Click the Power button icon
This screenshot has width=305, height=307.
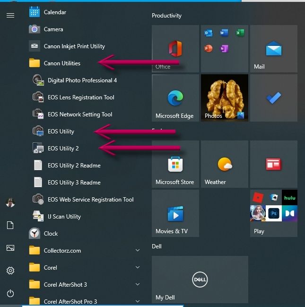10,293
